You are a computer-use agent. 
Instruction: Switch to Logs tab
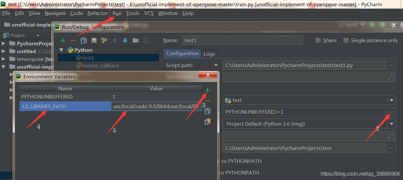pos(209,54)
